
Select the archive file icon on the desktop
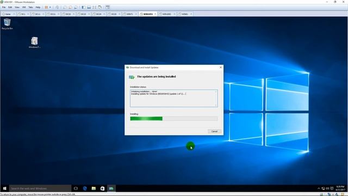[x=34, y=42]
